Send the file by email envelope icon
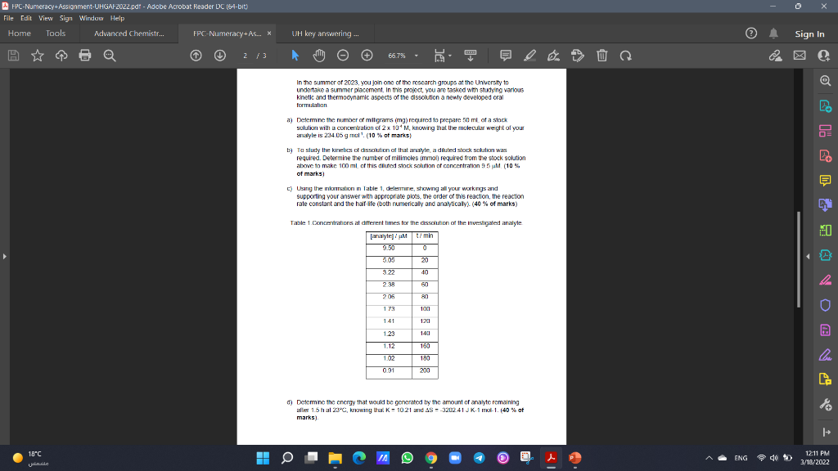 click(x=800, y=56)
